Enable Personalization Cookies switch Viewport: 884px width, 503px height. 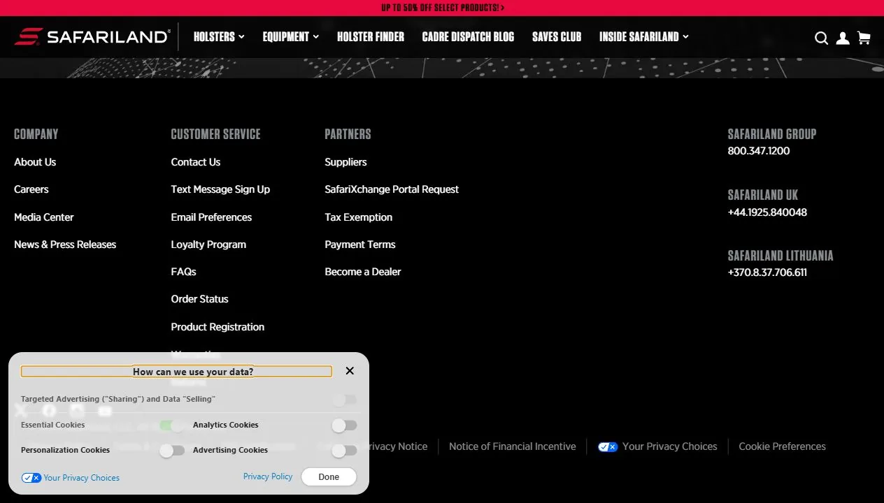(x=172, y=451)
